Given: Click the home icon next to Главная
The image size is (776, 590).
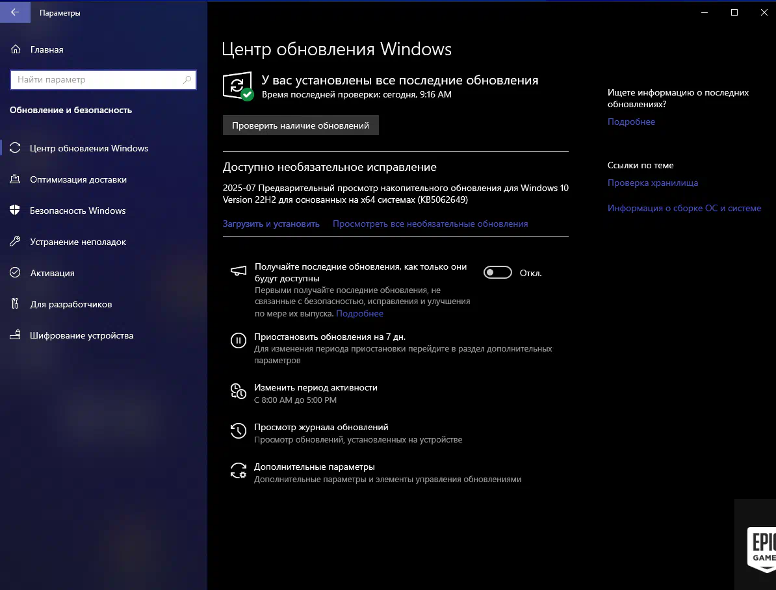Looking at the screenshot, I should point(16,49).
